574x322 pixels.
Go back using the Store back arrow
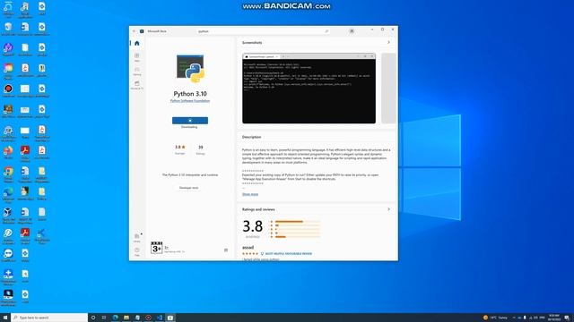[x=134, y=31]
